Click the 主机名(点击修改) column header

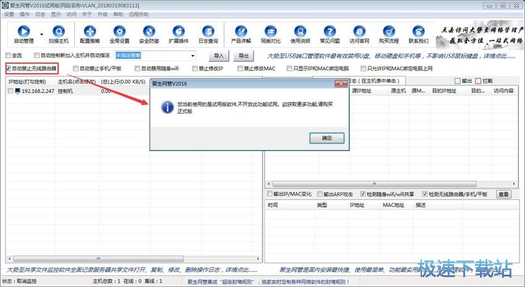(x=77, y=82)
